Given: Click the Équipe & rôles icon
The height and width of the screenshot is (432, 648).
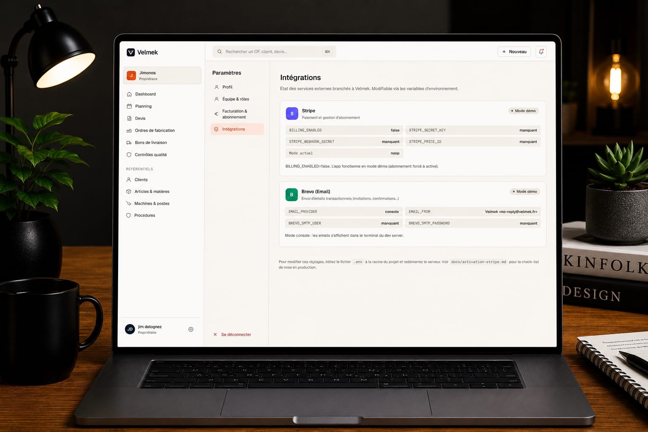Looking at the screenshot, I should [216, 99].
